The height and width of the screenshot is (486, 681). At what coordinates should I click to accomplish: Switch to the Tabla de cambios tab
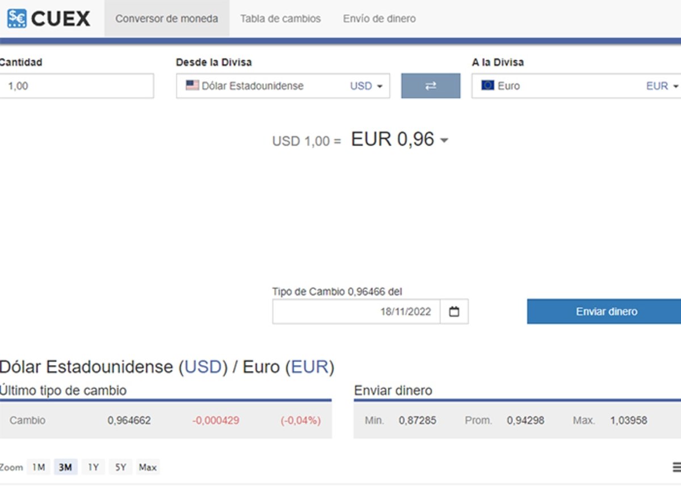[x=280, y=19]
